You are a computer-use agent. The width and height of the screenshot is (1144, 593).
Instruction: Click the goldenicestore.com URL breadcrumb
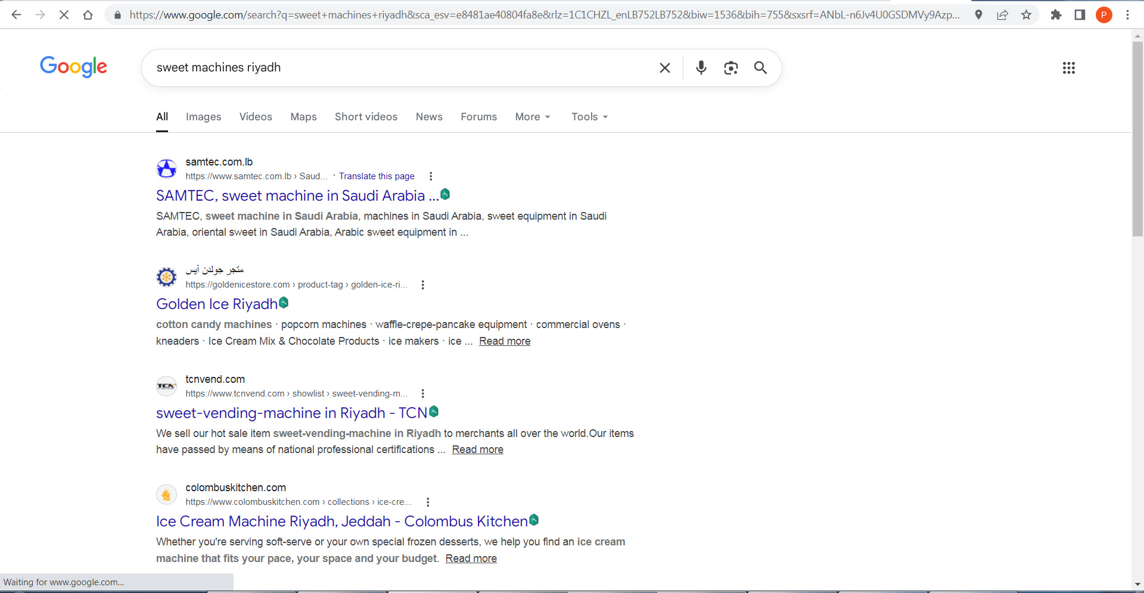tap(297, 285)
